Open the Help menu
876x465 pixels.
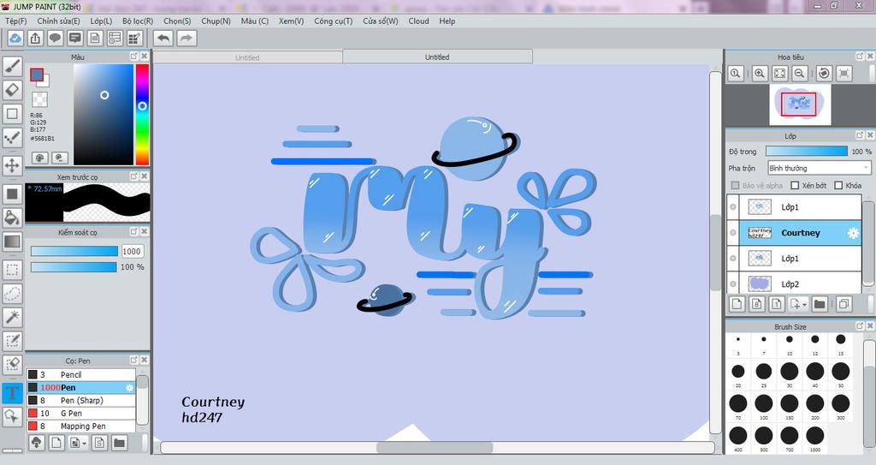click(447, 21)
